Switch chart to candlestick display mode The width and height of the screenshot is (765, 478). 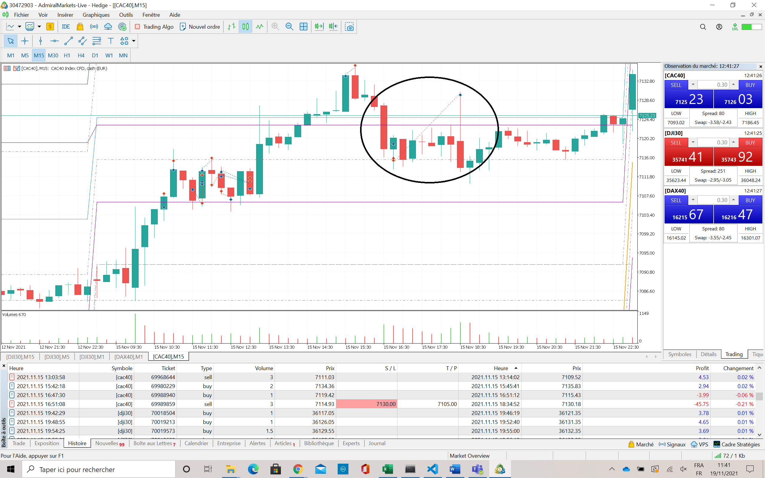pos(245,27)
